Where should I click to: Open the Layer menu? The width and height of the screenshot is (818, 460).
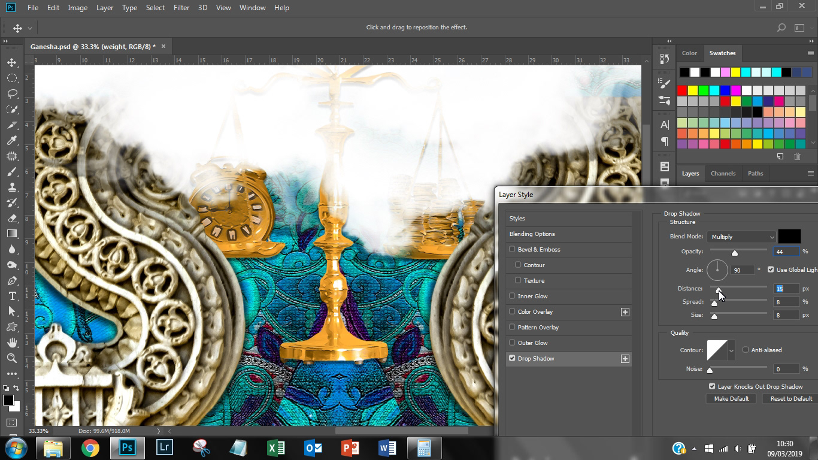pos(105,8)
